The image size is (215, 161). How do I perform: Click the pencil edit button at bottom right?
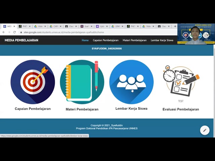[x=205, y=130]
